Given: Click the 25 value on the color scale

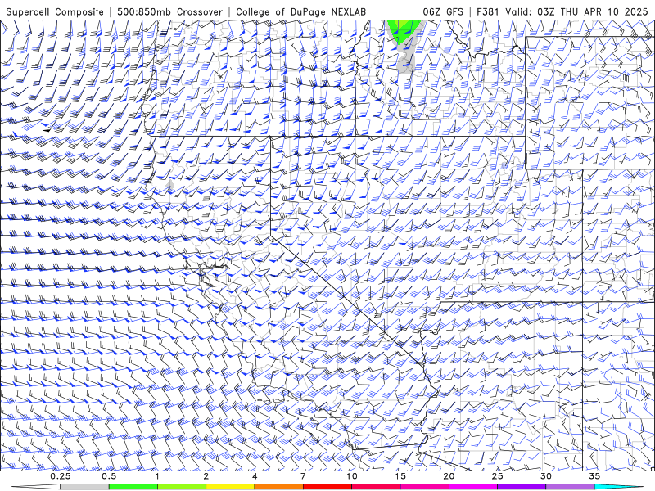Looking at the screenshot, I should [x=497, y=476].
